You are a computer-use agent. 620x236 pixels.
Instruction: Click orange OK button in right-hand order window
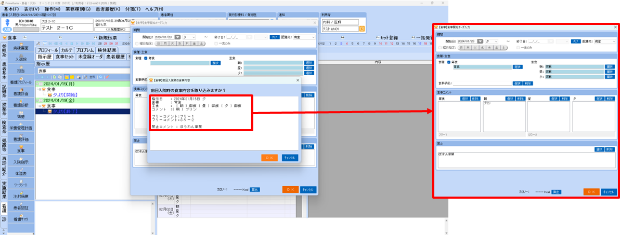[591, 192]
